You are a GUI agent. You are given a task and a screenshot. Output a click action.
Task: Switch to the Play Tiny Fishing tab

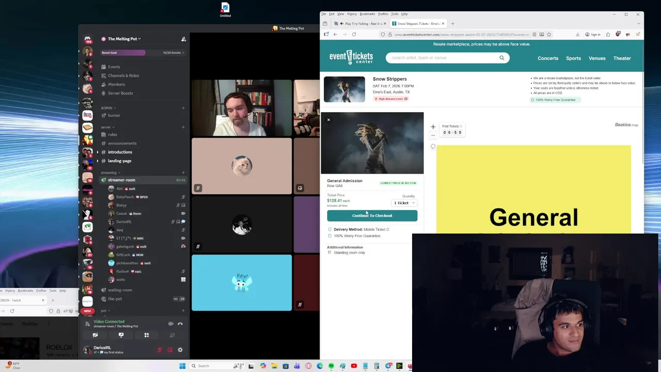(x=360, y=23)
